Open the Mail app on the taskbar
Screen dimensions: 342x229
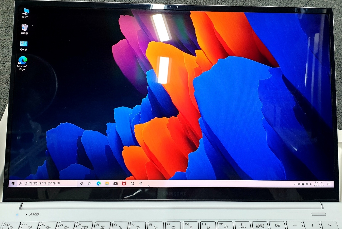[116, 183]
